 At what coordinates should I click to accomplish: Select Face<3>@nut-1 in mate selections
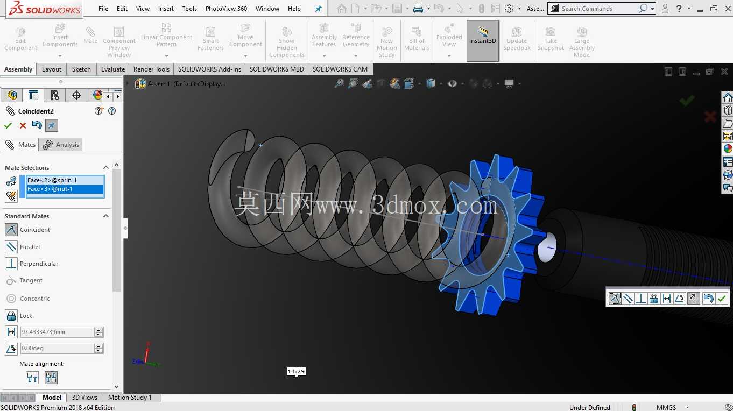click(65, 189)
